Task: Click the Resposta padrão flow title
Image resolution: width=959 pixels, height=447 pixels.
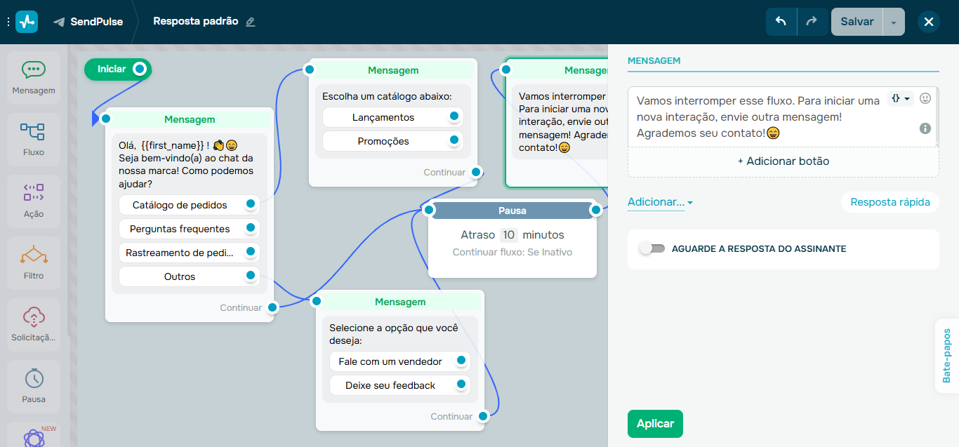Action: (x=196, y=22)
